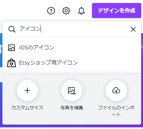Screen dimensions: 143x129
Task: Show notifications with the bell icon
Action: (81, 11)
